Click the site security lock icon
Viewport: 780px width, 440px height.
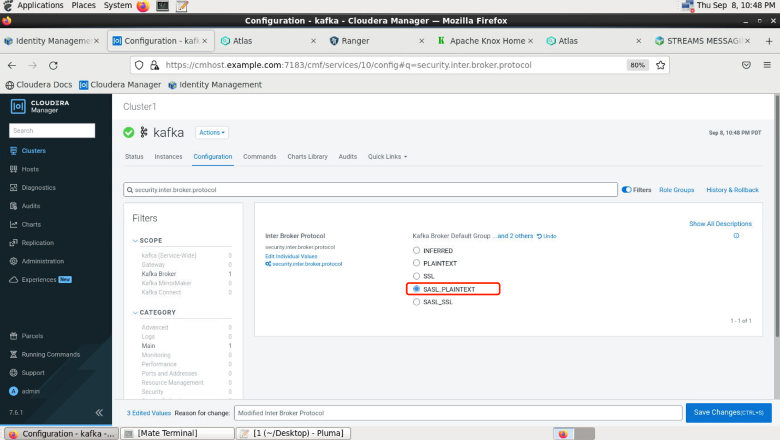point(155,65)
